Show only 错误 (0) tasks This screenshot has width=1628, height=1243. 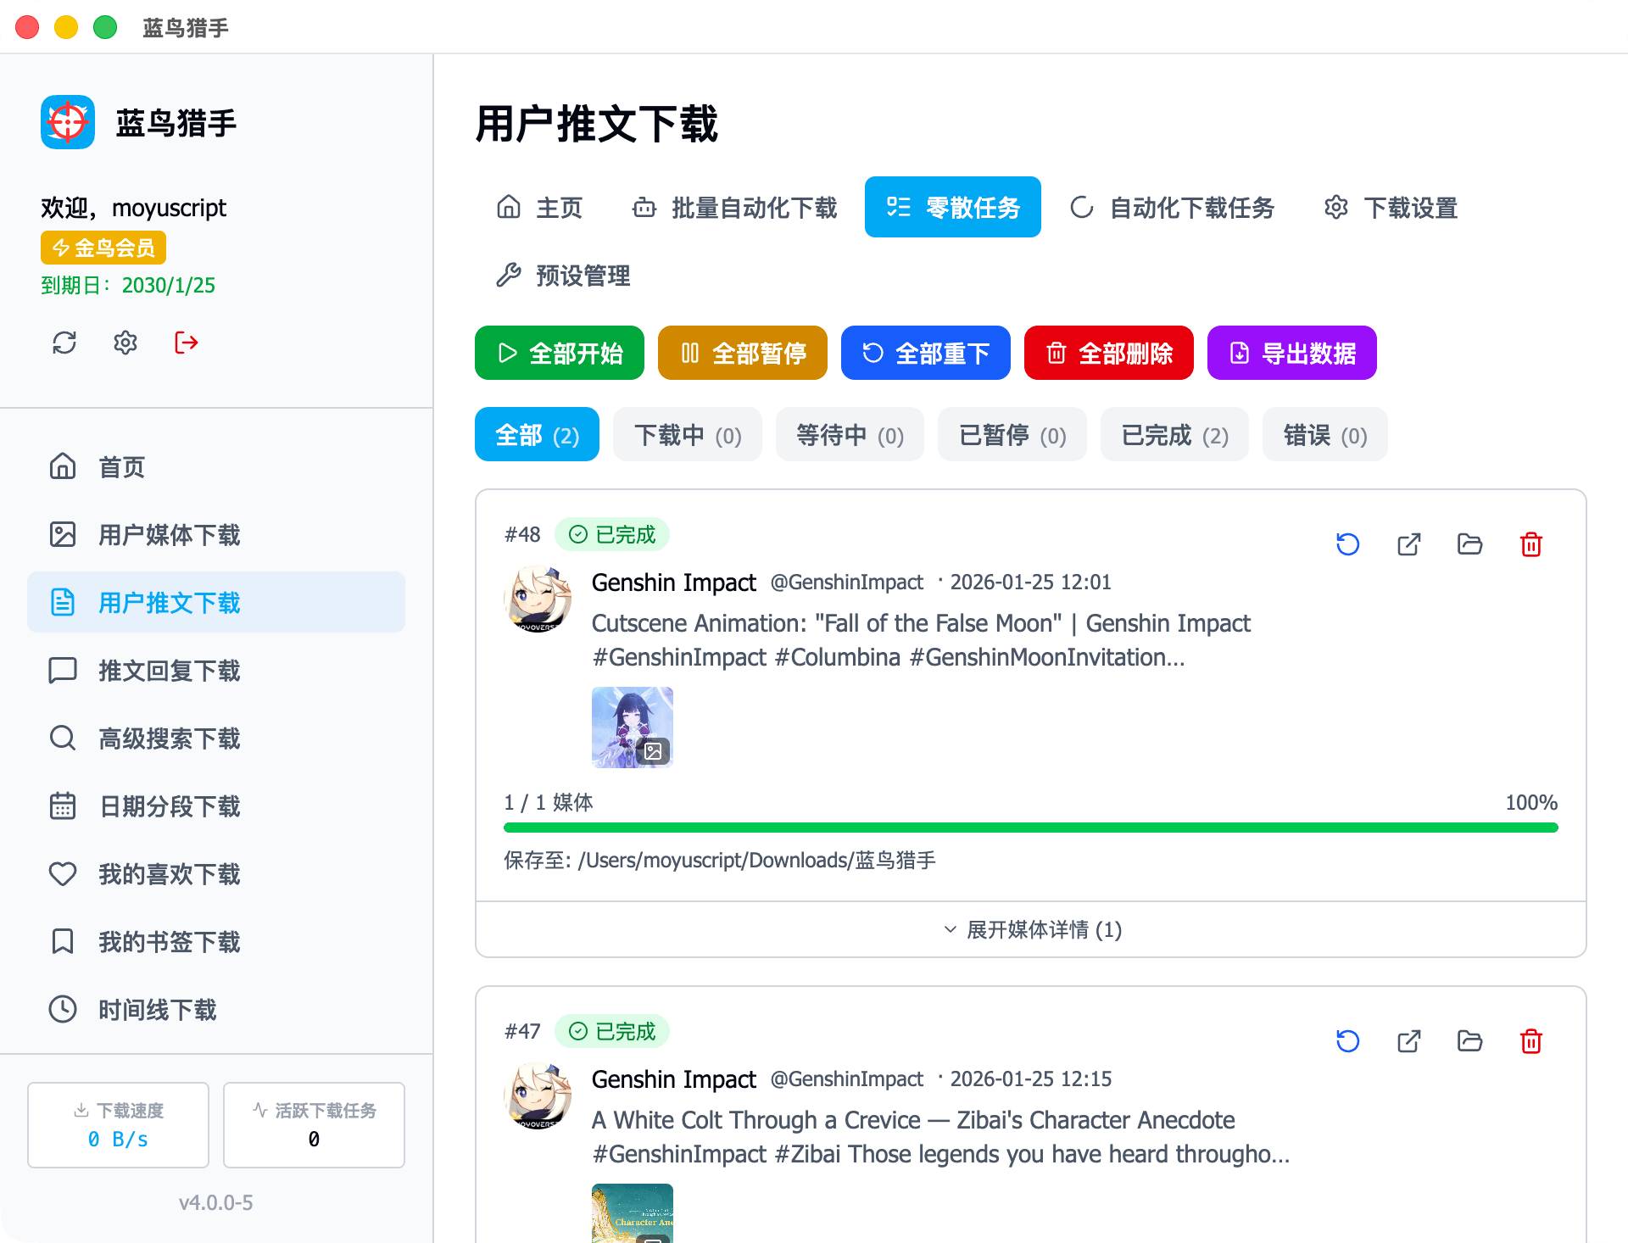(x=1324, y=435)
